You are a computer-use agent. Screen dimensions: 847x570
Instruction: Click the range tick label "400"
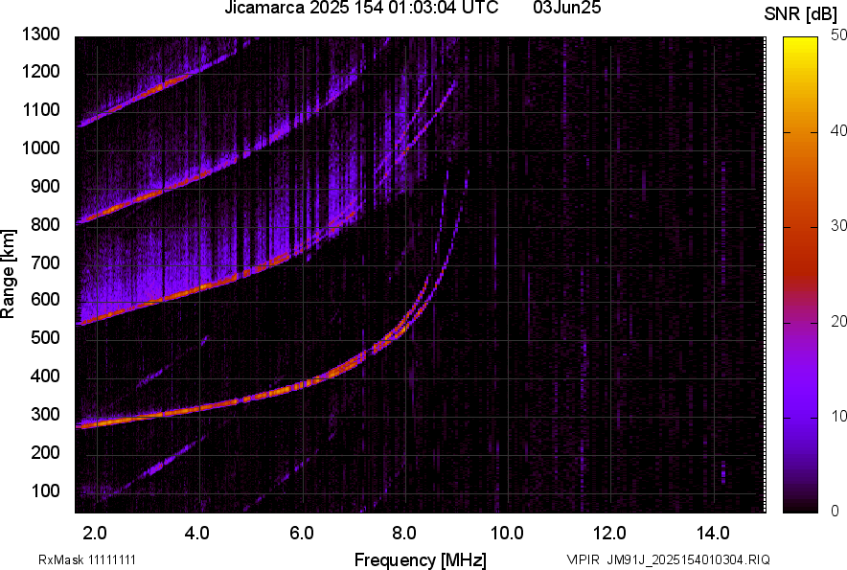(x=45, y=376)
